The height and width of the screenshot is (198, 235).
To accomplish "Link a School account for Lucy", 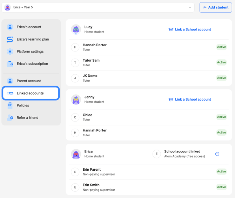I will coord(190,29).
